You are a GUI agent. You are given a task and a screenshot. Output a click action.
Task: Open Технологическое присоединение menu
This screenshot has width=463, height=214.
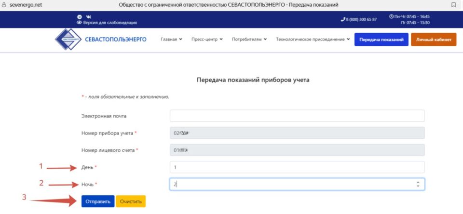(x=313, y=40)
